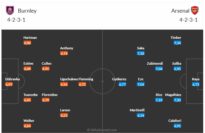Click goalkeeper Dúbravka's name
This screenshot has width=205, height=133.
12,79
